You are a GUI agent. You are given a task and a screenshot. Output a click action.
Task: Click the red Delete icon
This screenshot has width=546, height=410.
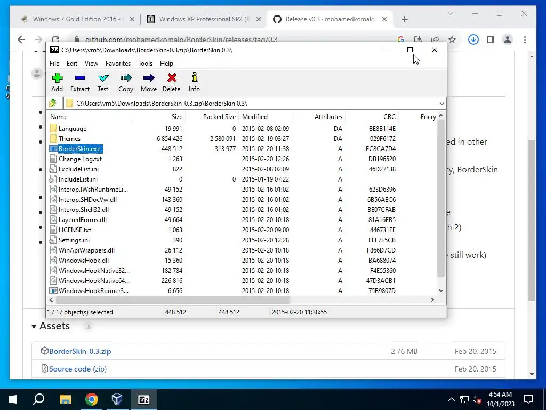click(172, 78)
